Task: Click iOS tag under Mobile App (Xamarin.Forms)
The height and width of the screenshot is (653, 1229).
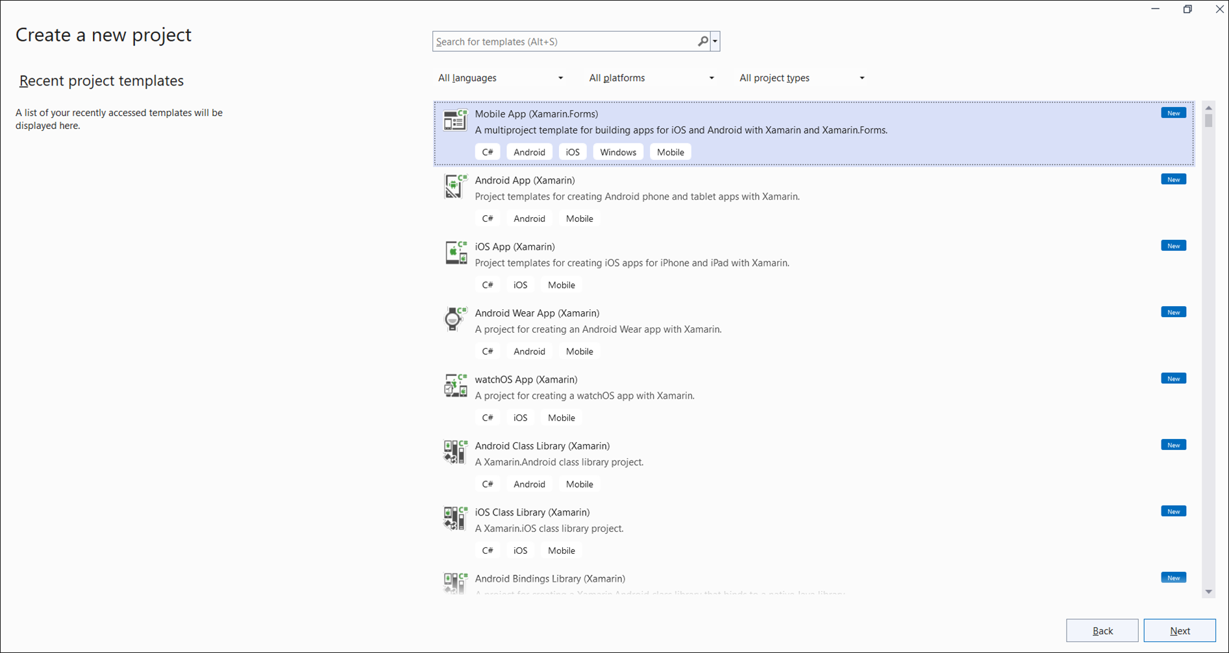Action: point(573,152)
